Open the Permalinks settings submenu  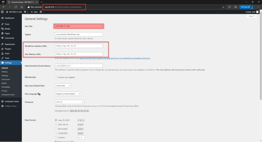(6, 87)
